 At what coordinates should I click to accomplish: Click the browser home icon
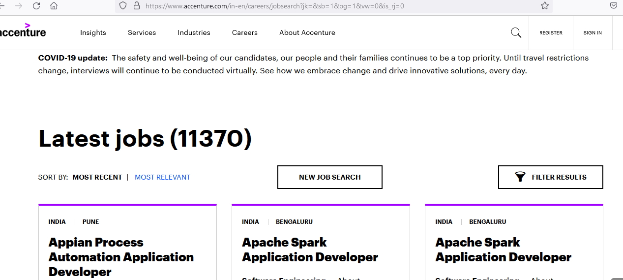(54, 6)
